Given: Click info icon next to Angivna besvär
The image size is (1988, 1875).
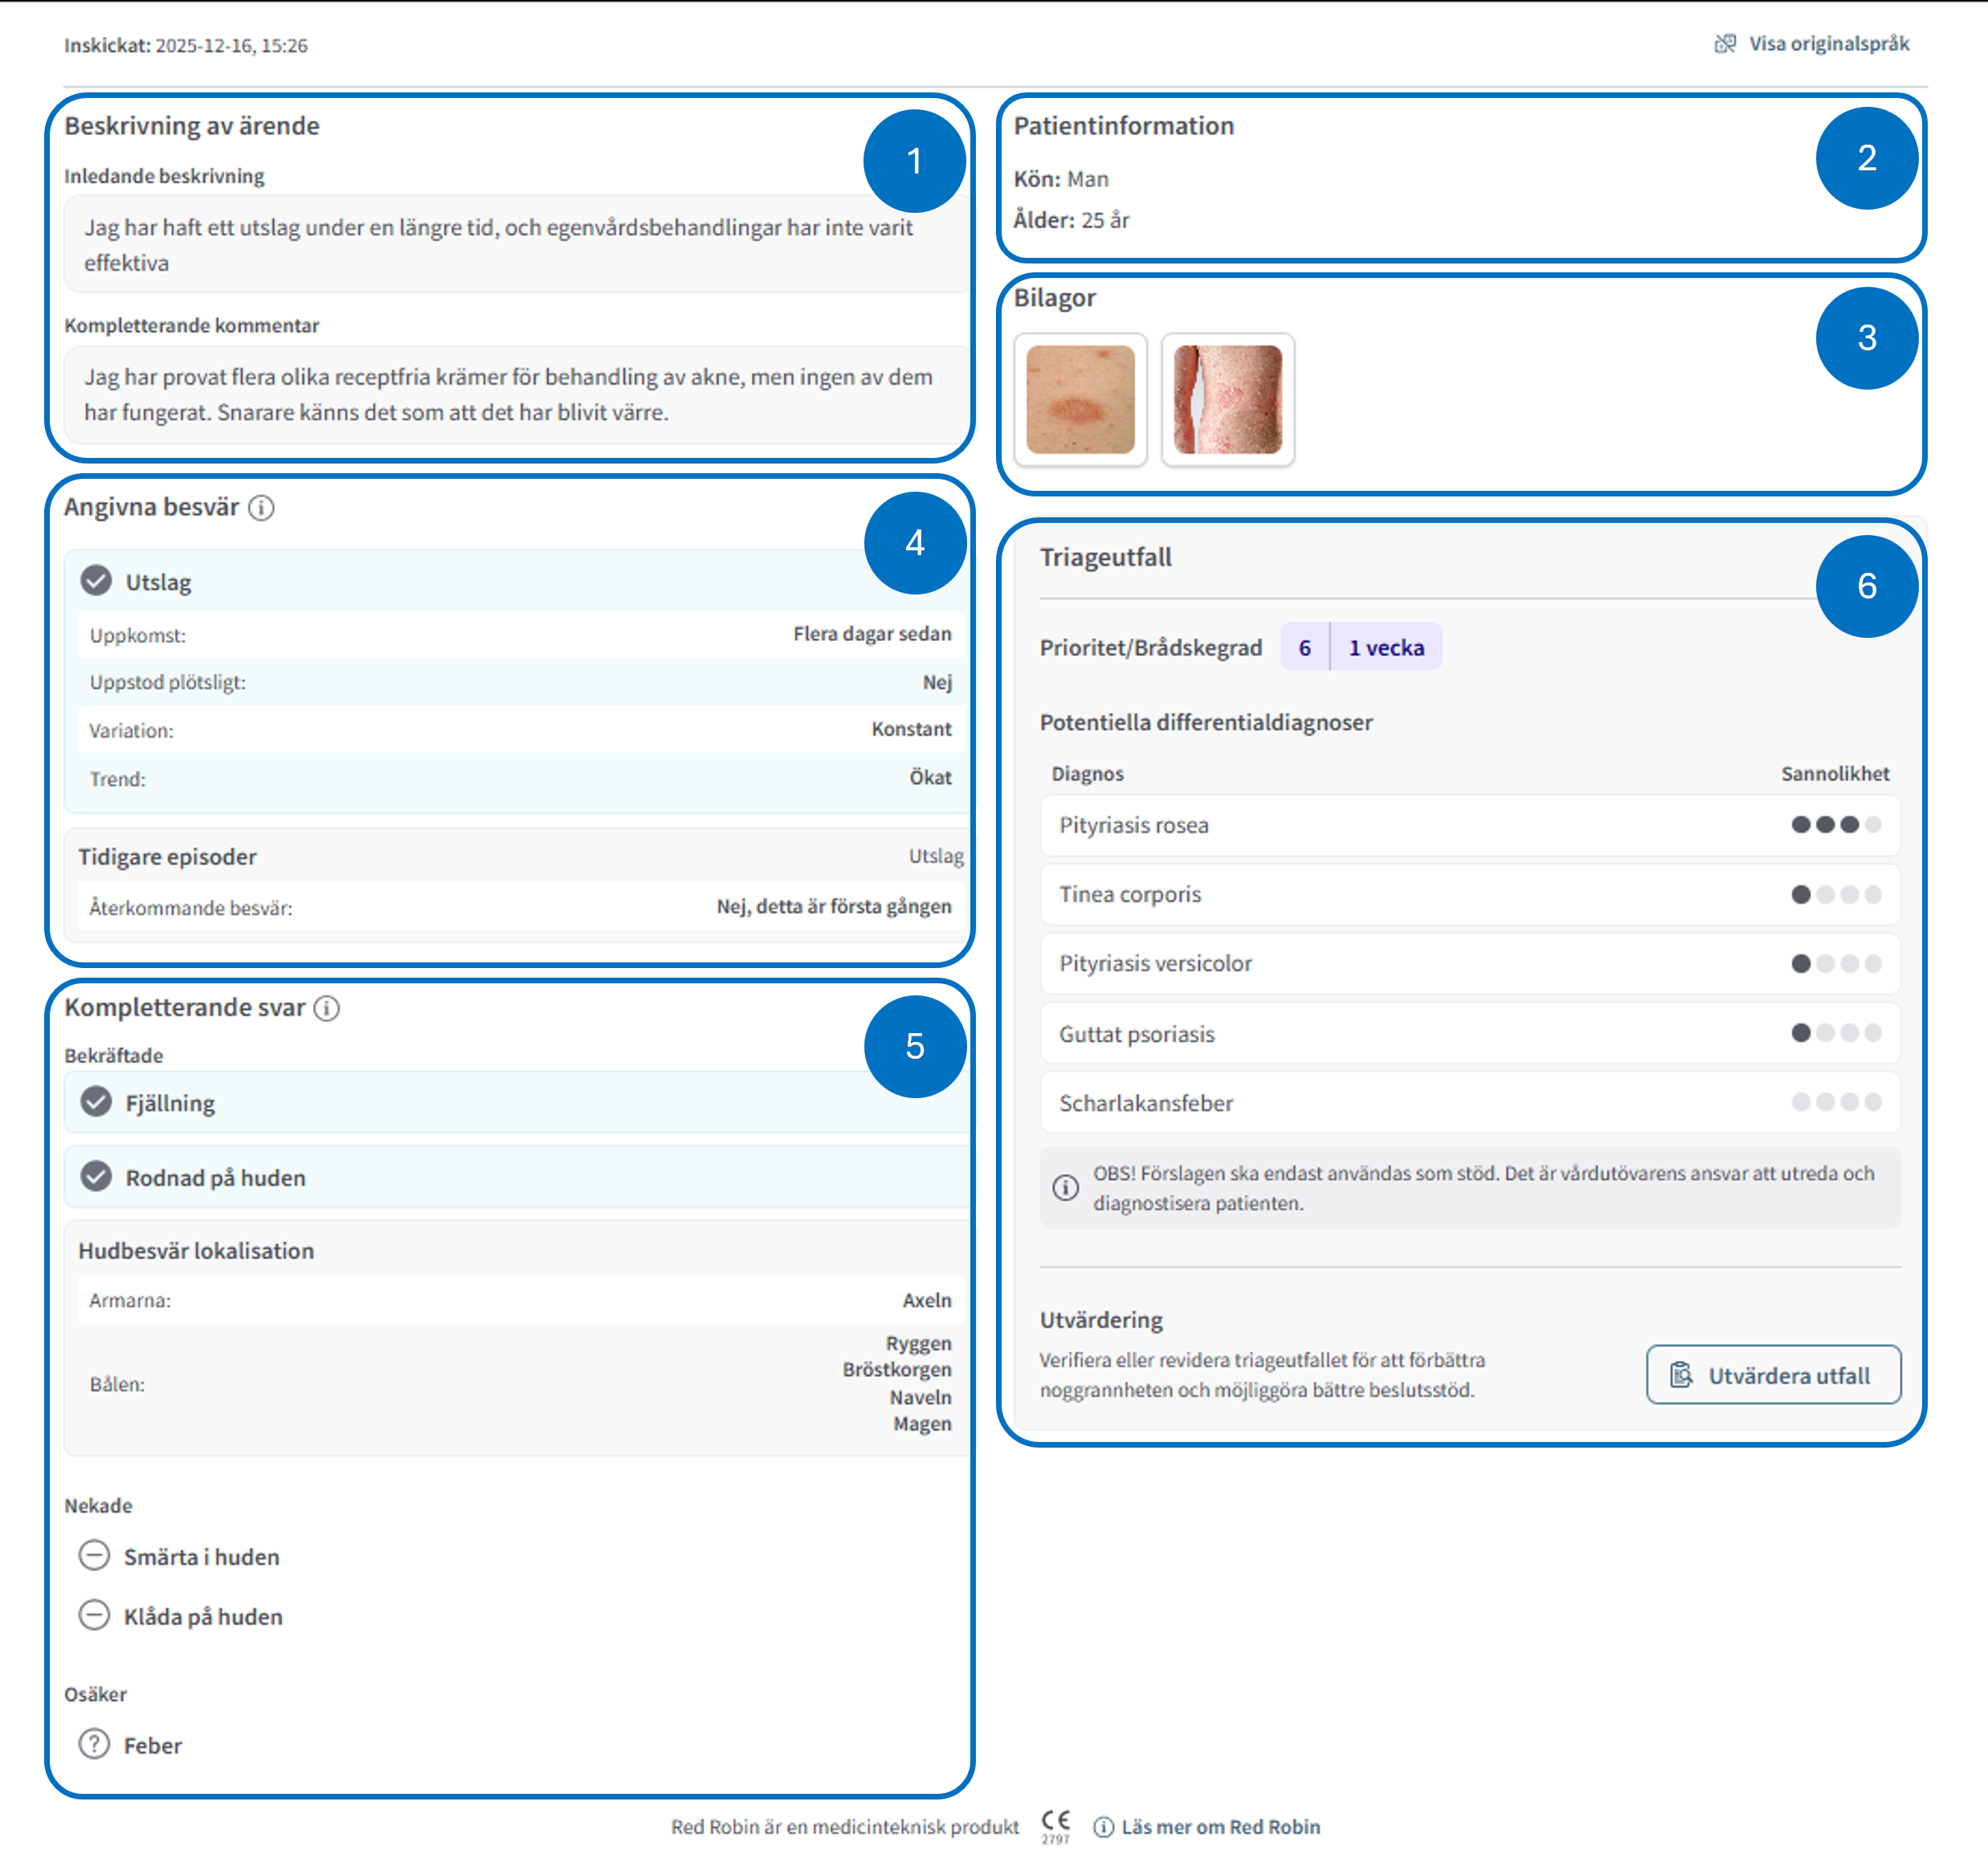Looking at the screenshot, I should [261, 508].
